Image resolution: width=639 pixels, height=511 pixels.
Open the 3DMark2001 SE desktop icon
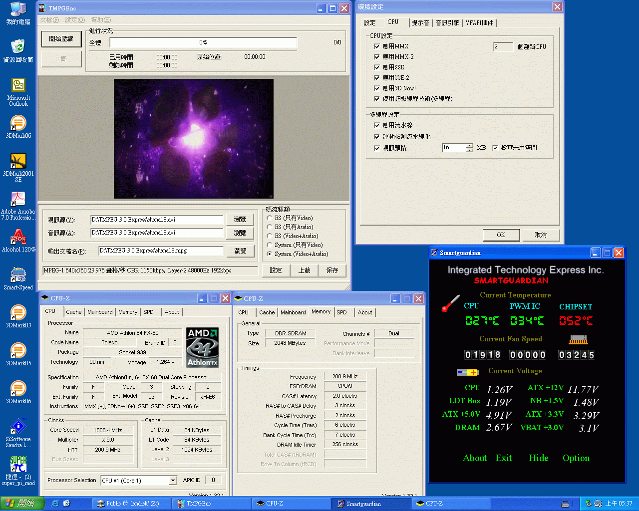click(18, 167)
